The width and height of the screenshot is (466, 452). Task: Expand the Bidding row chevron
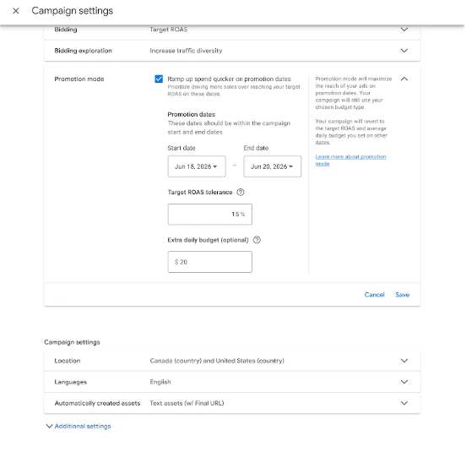(404, 30)
